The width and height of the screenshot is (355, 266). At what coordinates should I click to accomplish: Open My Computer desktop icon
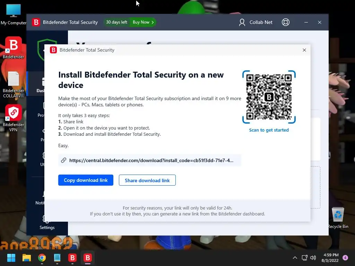click(x=14, y=14)
